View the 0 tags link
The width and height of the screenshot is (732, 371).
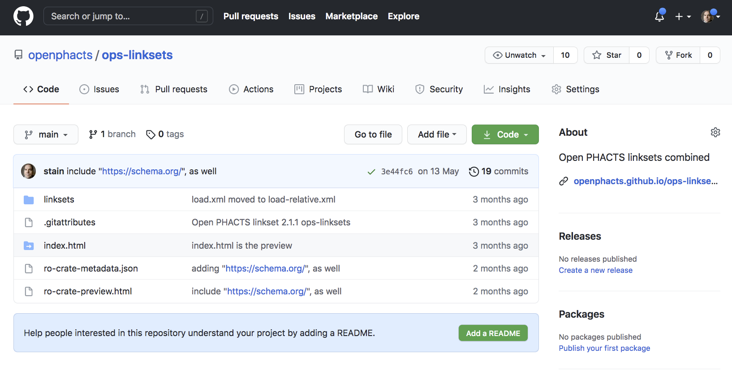point(165,134)
